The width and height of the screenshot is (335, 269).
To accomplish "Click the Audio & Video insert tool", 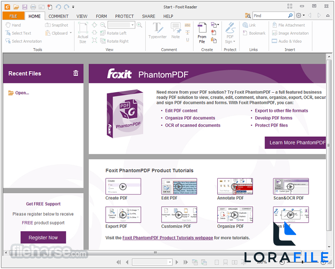I will tap(287, 41).
